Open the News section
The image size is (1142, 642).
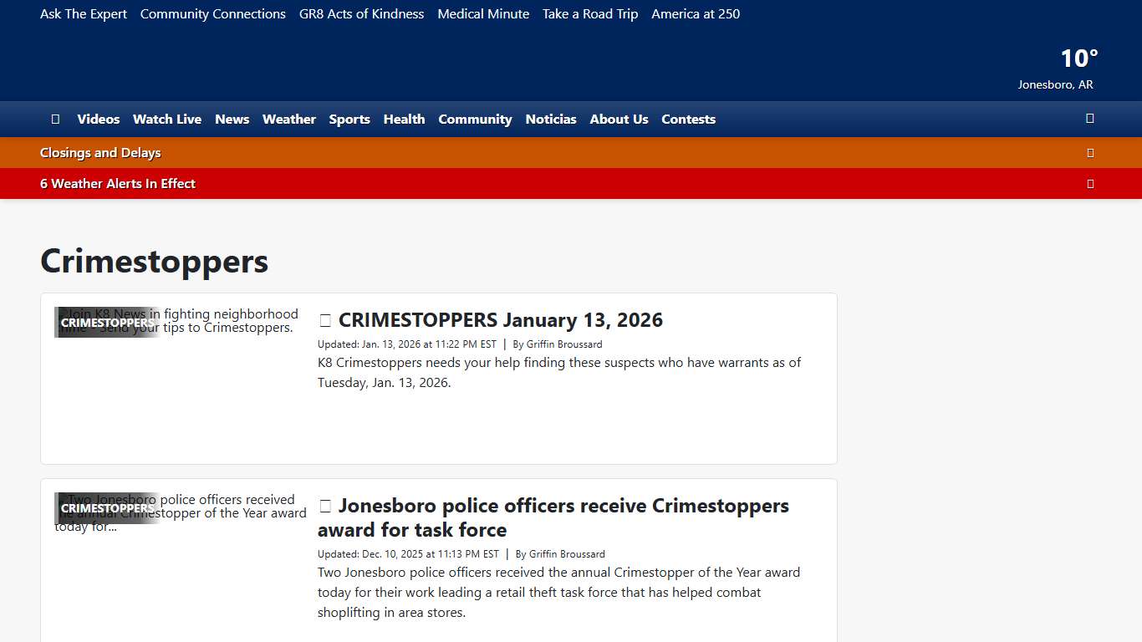pyautogui.click(x=232, y=119)
